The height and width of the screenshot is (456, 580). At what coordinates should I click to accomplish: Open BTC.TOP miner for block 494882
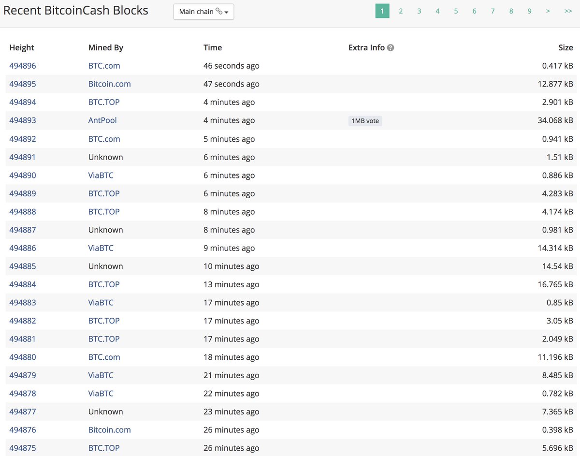(x=104, y=321)
